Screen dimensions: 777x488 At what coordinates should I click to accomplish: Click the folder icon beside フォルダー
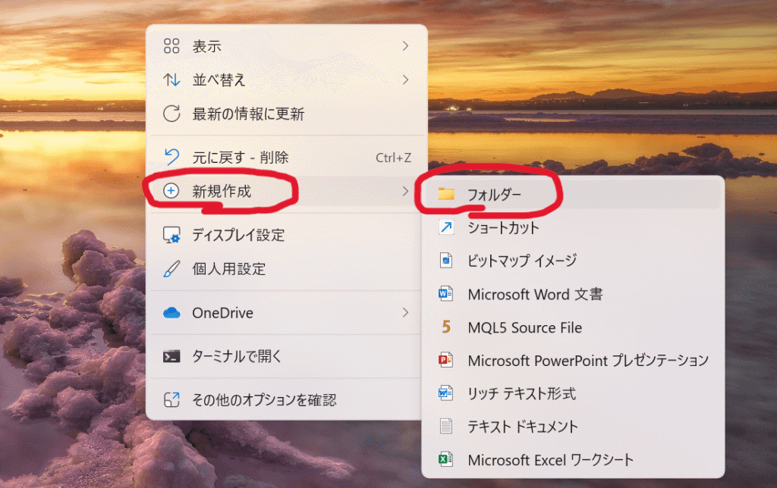(446, 194)
